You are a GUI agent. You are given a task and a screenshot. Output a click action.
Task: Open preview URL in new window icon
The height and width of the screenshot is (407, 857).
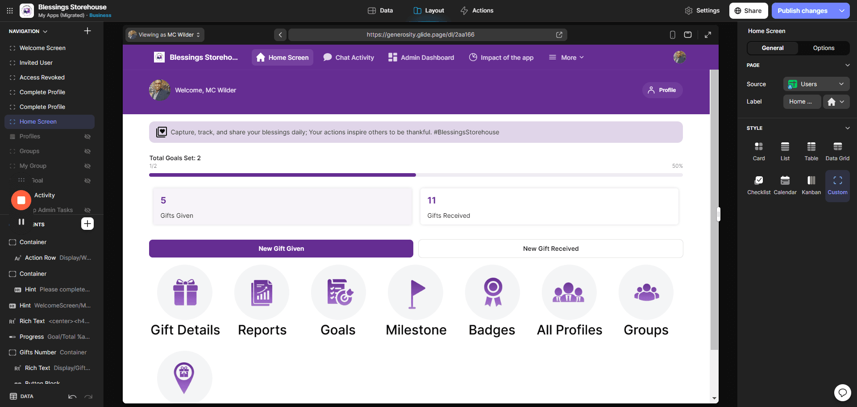pos(559,34)
